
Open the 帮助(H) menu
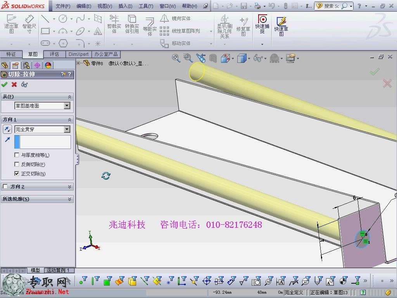tap(189, 6)
